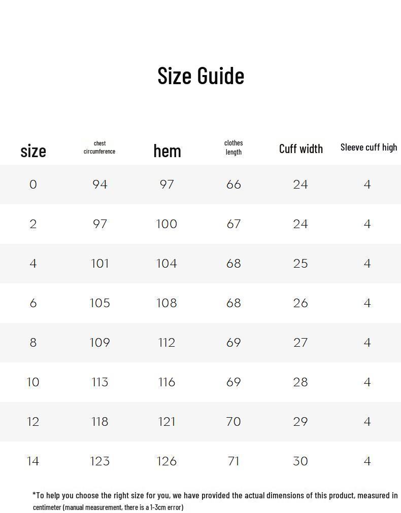The height and width of the screenshot is (513, 401).
Task: Select size 10 in the size column
Action: 33,382
